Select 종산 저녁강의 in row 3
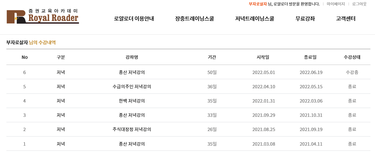 pyautogui.click(x=132, y=115)
